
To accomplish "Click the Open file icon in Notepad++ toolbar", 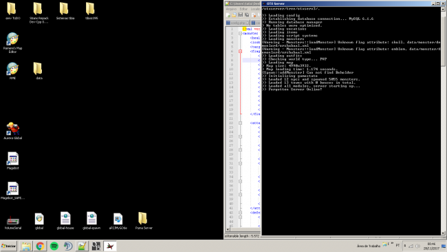I will [x=234, y=15].
